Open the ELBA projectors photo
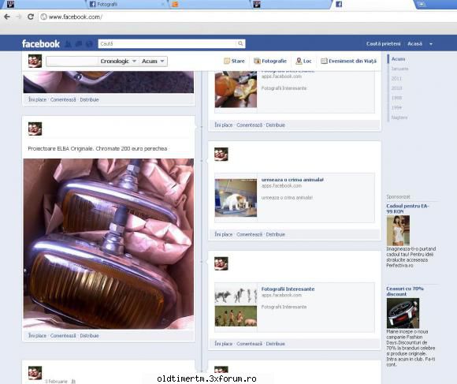 109,244
